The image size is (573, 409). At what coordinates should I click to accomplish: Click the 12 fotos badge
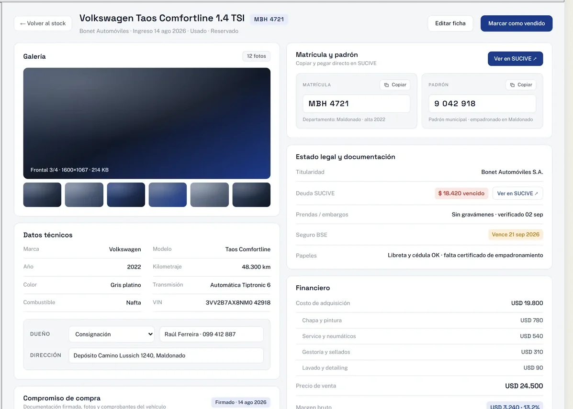pos(256,56)
